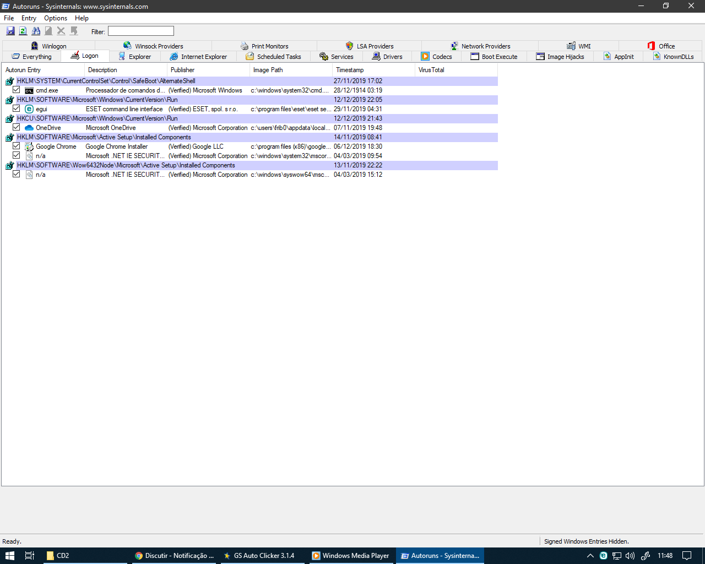
Task: Click the VirusTotal column header
Action: click(x=457, y=70)
